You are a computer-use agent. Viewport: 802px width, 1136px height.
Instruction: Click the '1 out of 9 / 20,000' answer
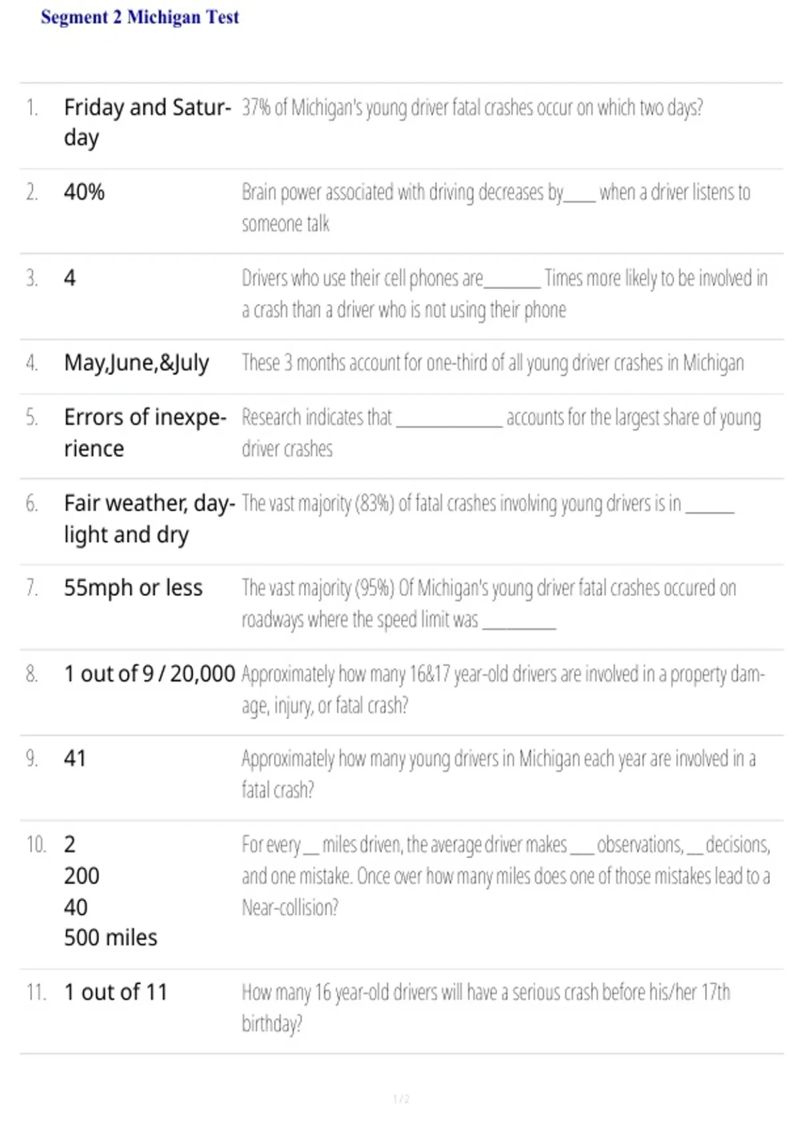150,674
